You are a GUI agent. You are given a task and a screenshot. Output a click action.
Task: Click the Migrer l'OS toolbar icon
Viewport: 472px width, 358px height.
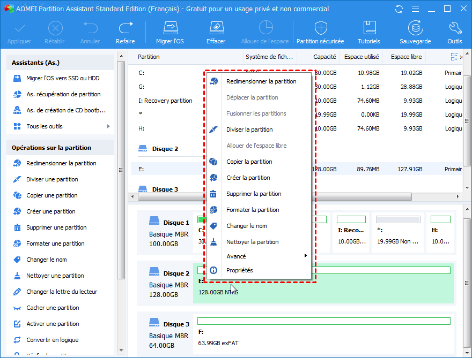[x=169, y=33]
